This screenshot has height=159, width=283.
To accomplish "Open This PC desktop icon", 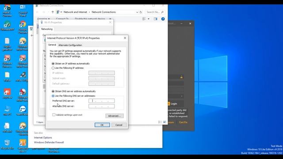I will click(7, 111).
